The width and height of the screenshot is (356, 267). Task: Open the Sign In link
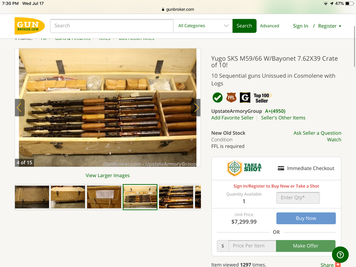tap(300, 26)
